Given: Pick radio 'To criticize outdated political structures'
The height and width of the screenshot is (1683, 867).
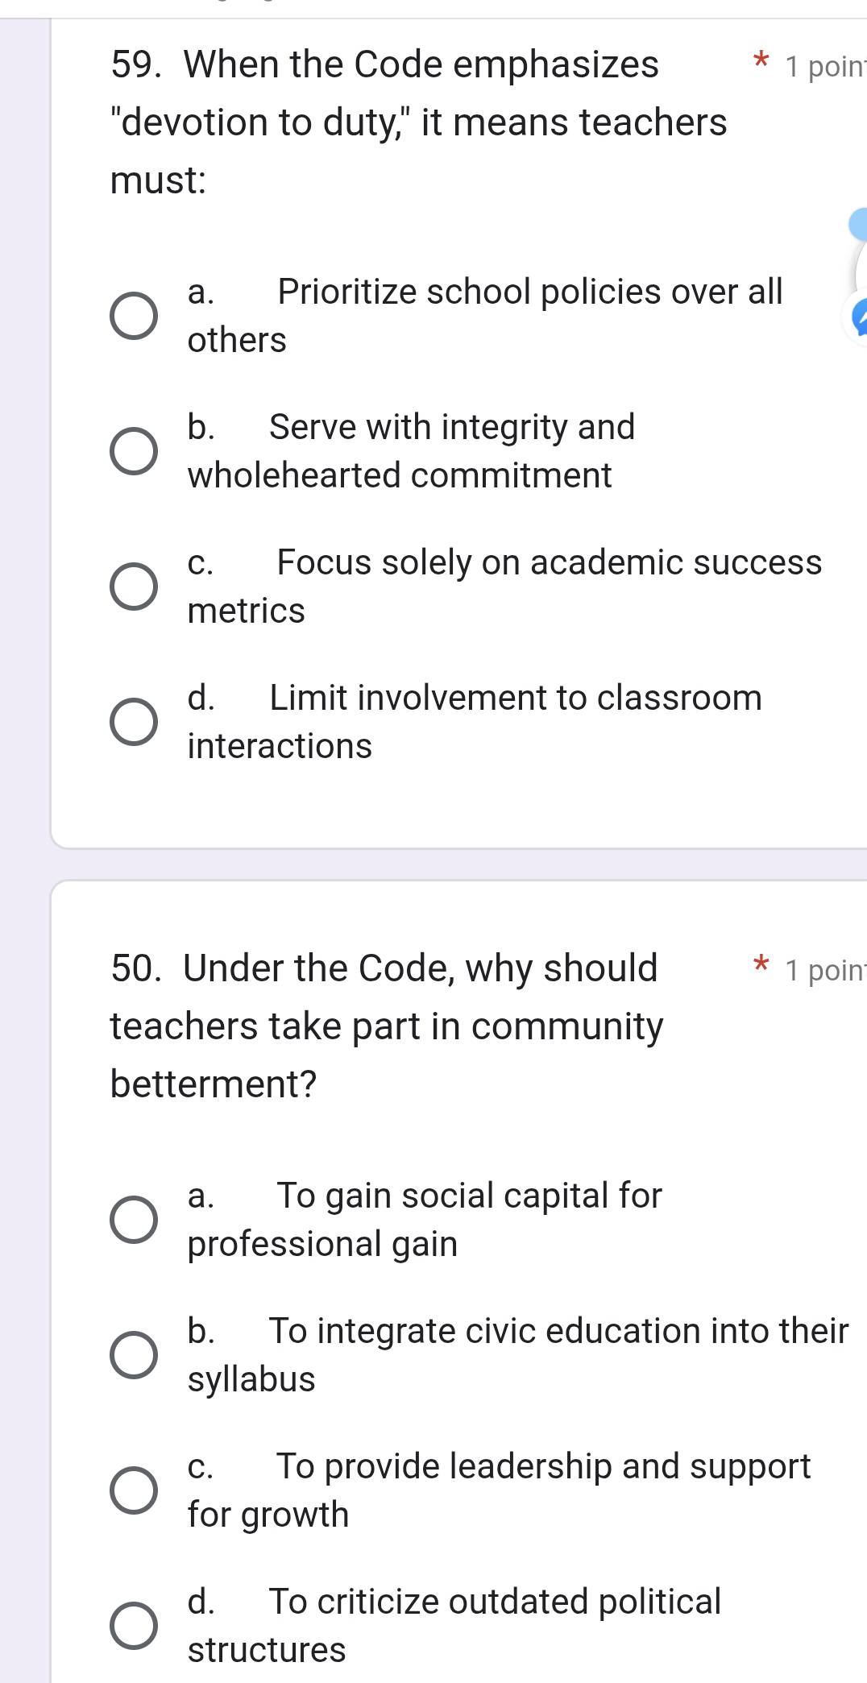Looking at the screenshot, I should pyautogui.click(x=134, y=1626).
